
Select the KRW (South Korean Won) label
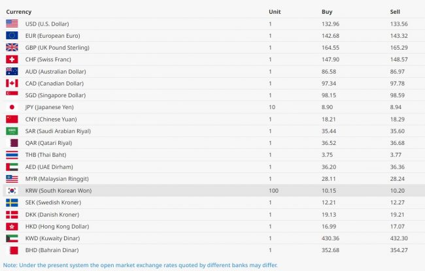point(63,191)
